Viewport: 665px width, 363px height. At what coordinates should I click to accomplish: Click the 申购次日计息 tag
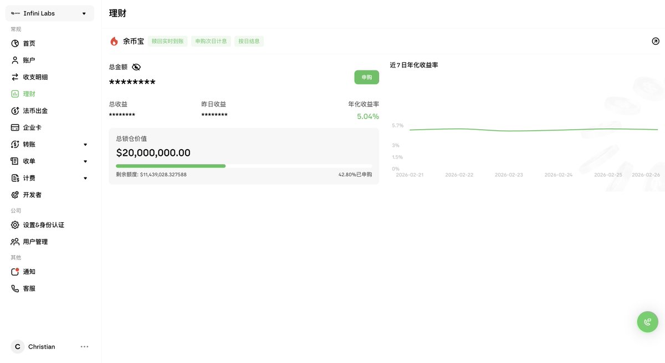[211, 41]
